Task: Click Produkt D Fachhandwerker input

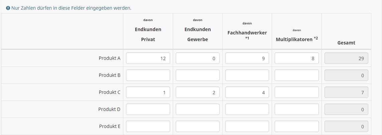Action: [247, 109]
